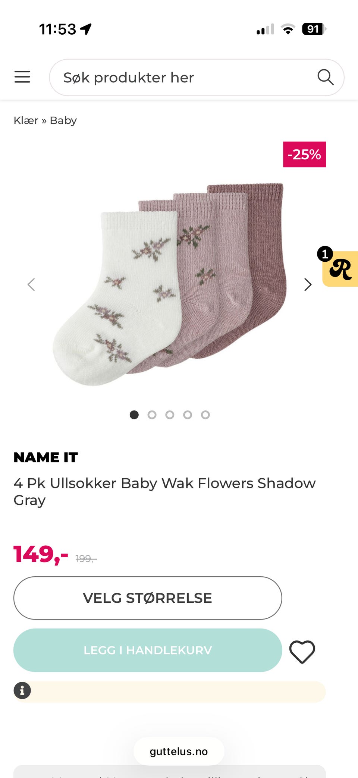Tap the info icon below cart button
Viewport: 358px width, 778px height.
pos(22,690)
